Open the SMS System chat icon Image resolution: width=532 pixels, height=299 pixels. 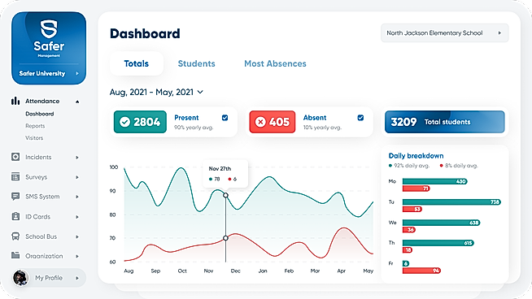coord(15,197)
